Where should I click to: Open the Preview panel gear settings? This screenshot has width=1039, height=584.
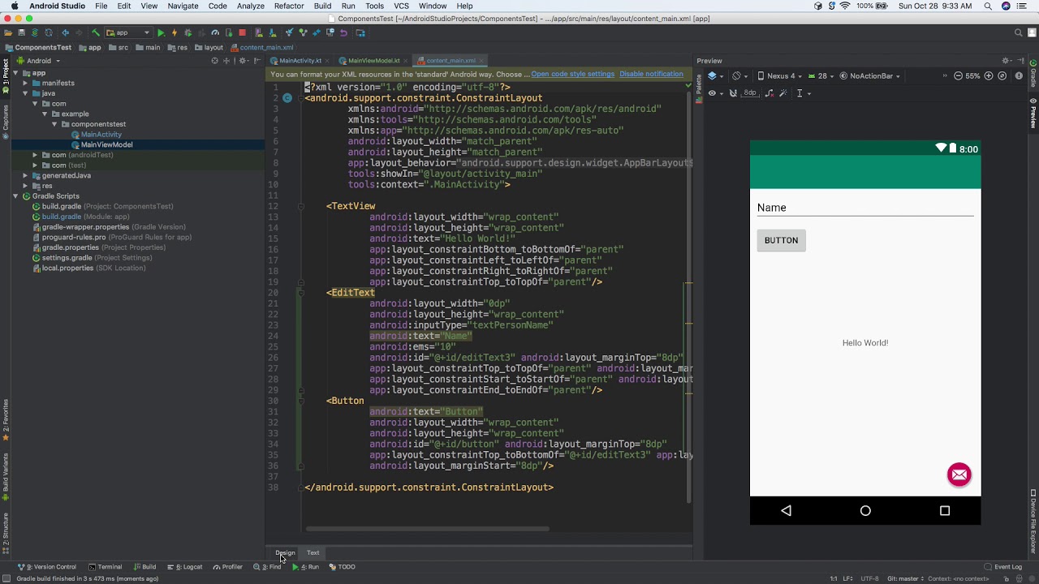click(1006, 61)
